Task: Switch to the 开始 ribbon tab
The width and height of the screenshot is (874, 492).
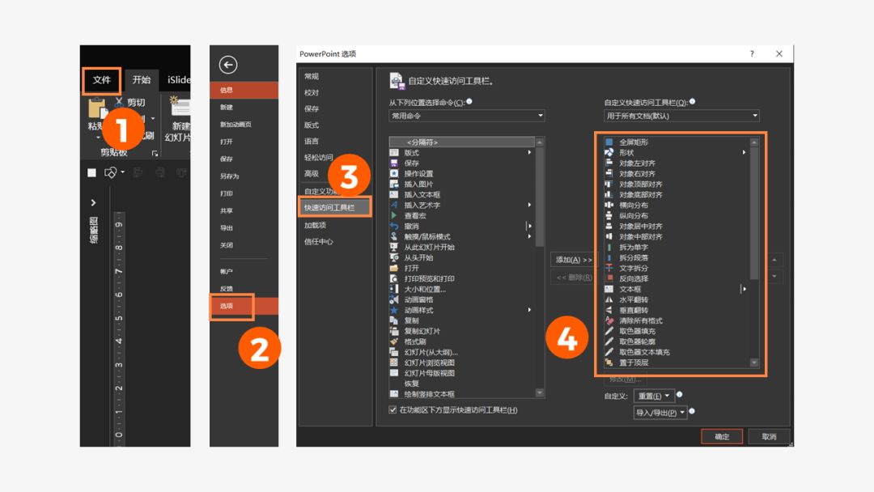Action: (142, 80)
